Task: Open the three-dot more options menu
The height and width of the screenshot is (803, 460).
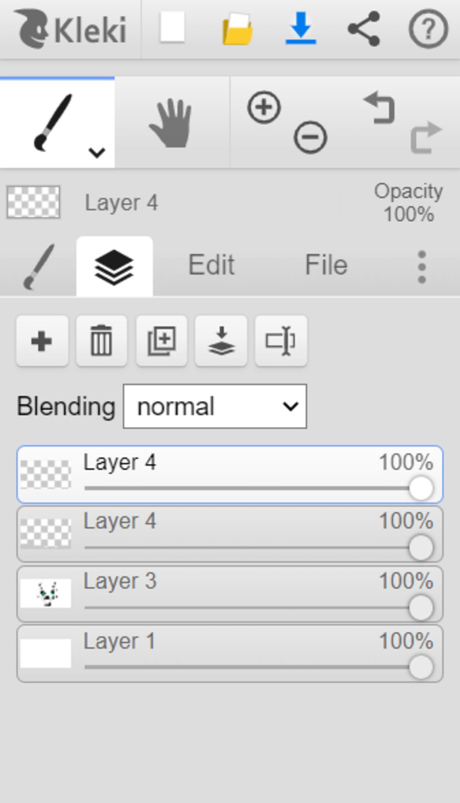Action: click(421, 267)
